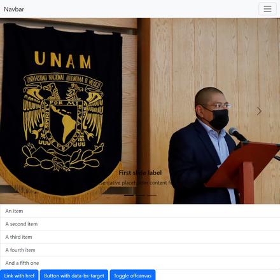Choose 'A second item' list entry

(x=140, y=224)
